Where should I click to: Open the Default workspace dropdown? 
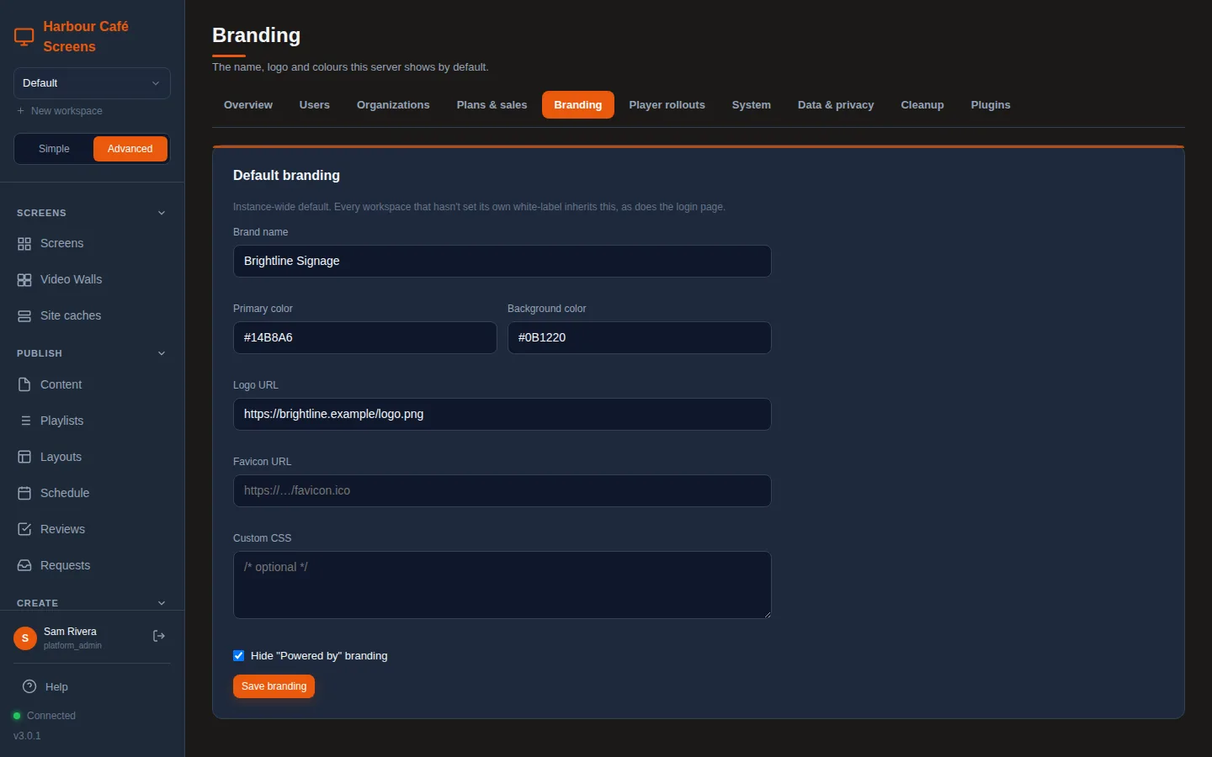[x=92, y=83]
